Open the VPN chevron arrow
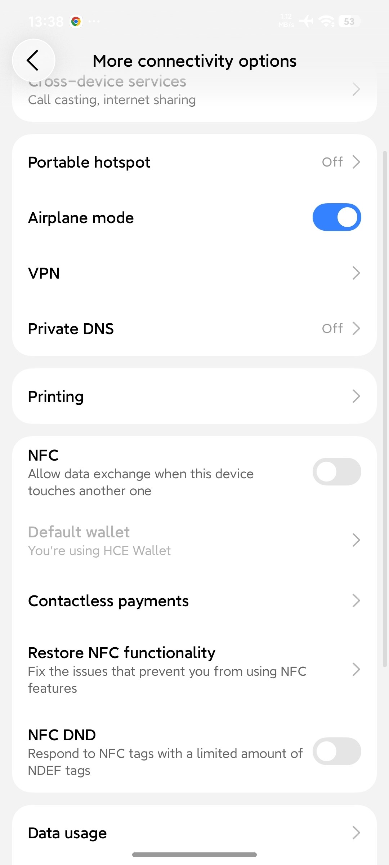 [356, 273]
